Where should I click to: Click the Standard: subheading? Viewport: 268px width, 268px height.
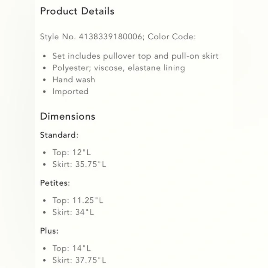point(59,135)
